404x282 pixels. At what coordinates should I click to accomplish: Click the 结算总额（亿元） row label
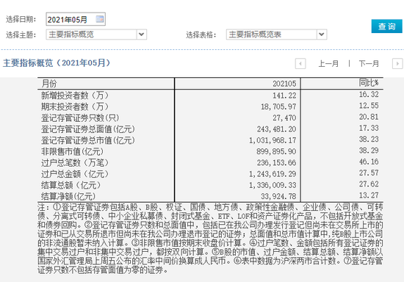point(71,185)
